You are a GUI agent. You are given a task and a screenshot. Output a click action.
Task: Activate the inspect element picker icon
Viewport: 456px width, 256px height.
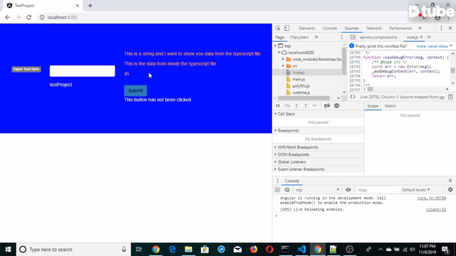(278, 28)
